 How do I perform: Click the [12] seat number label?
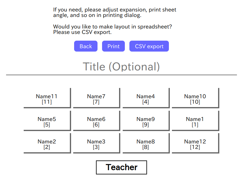click(195, 147)
